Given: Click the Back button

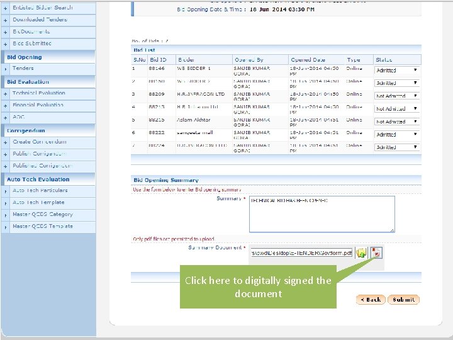Looking at the screenshot, I should tap(371, 300).
